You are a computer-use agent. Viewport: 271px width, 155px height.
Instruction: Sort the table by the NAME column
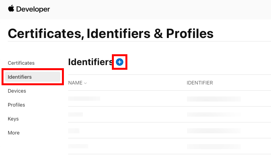pos(75,83)
